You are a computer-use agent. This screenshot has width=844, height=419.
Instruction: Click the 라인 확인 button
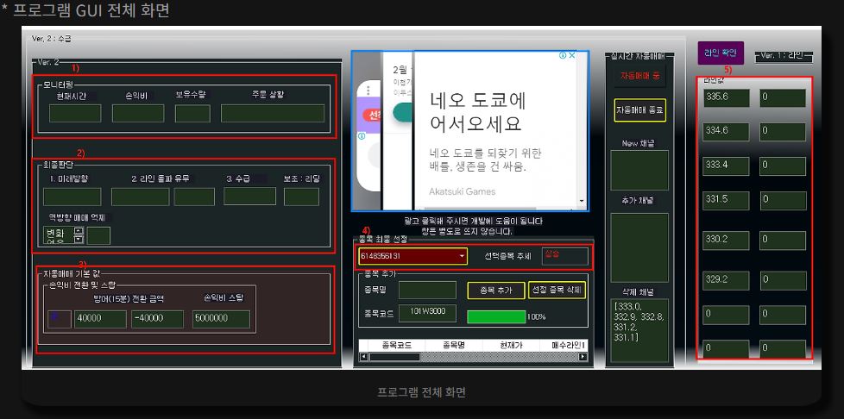(x=721, y=53)
